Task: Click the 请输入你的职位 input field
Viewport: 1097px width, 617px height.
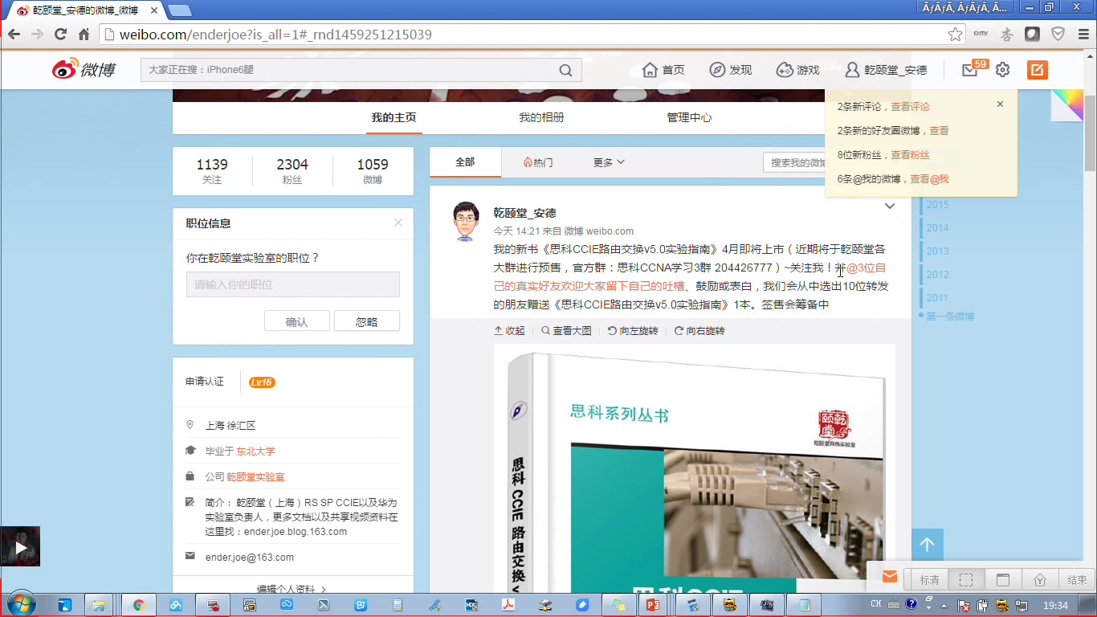Action: pos(292,284)
